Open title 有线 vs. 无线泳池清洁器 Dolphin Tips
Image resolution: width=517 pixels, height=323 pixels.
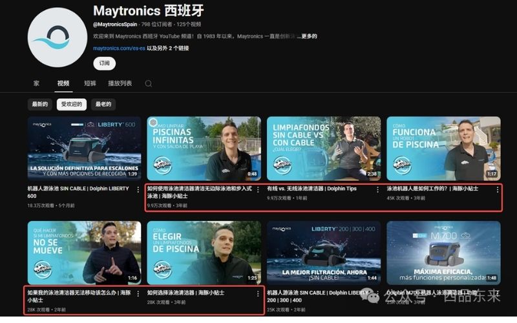tap(312, 189)
